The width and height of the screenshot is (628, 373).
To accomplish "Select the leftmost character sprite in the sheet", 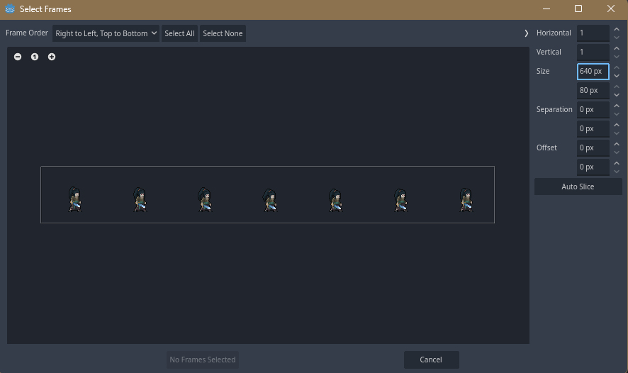I will [75, 200].
